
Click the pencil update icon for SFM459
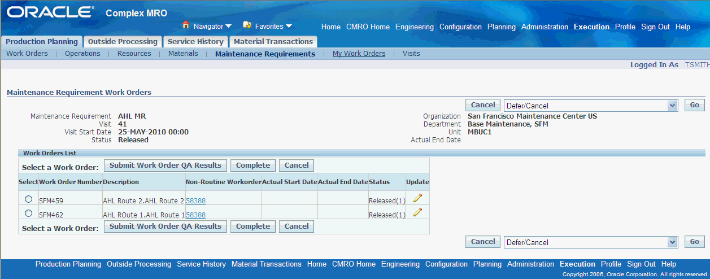click(417, 198)
